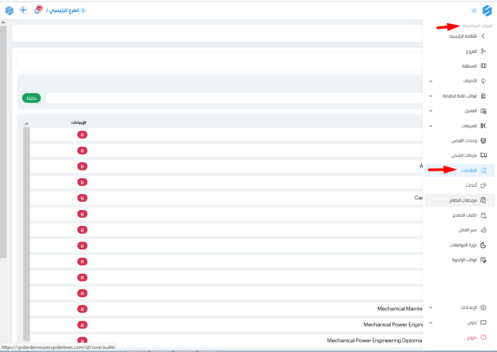Click the branches (الفروع) icon in sidebar
This screenshot has width=497, height=352.
(x=483, y=51)
